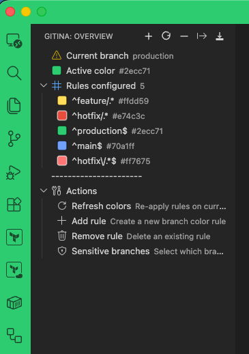Viewport: 249px width, 354px height.
Task: Click the download import icon in Gitina header
Action: point(220,36)
